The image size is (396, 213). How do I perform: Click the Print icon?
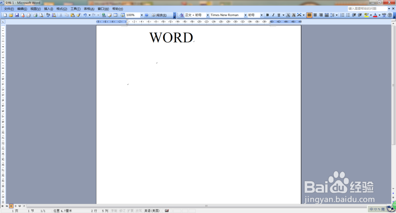(35, 15)
